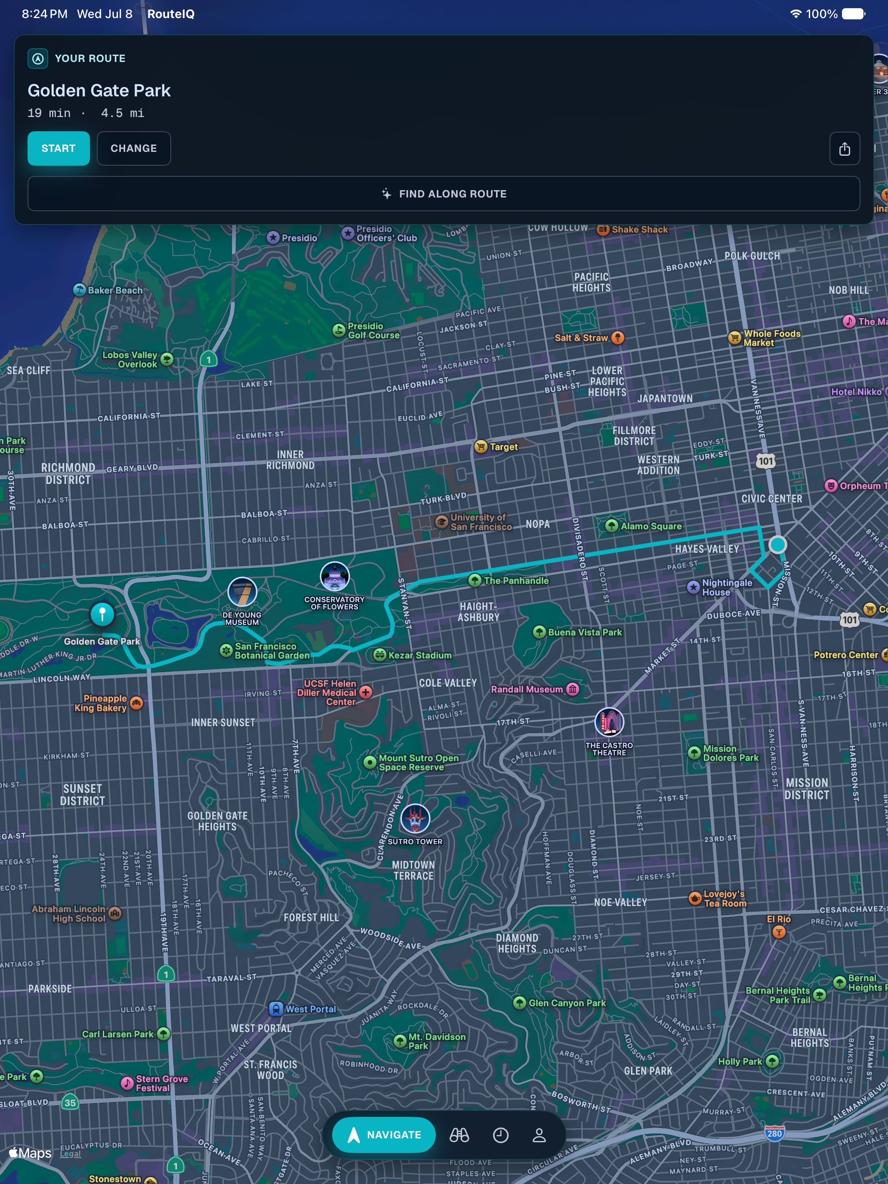888x1184 pixels.
Task: Tap the Your Route compass icon
Action: [x=38, y=59]
